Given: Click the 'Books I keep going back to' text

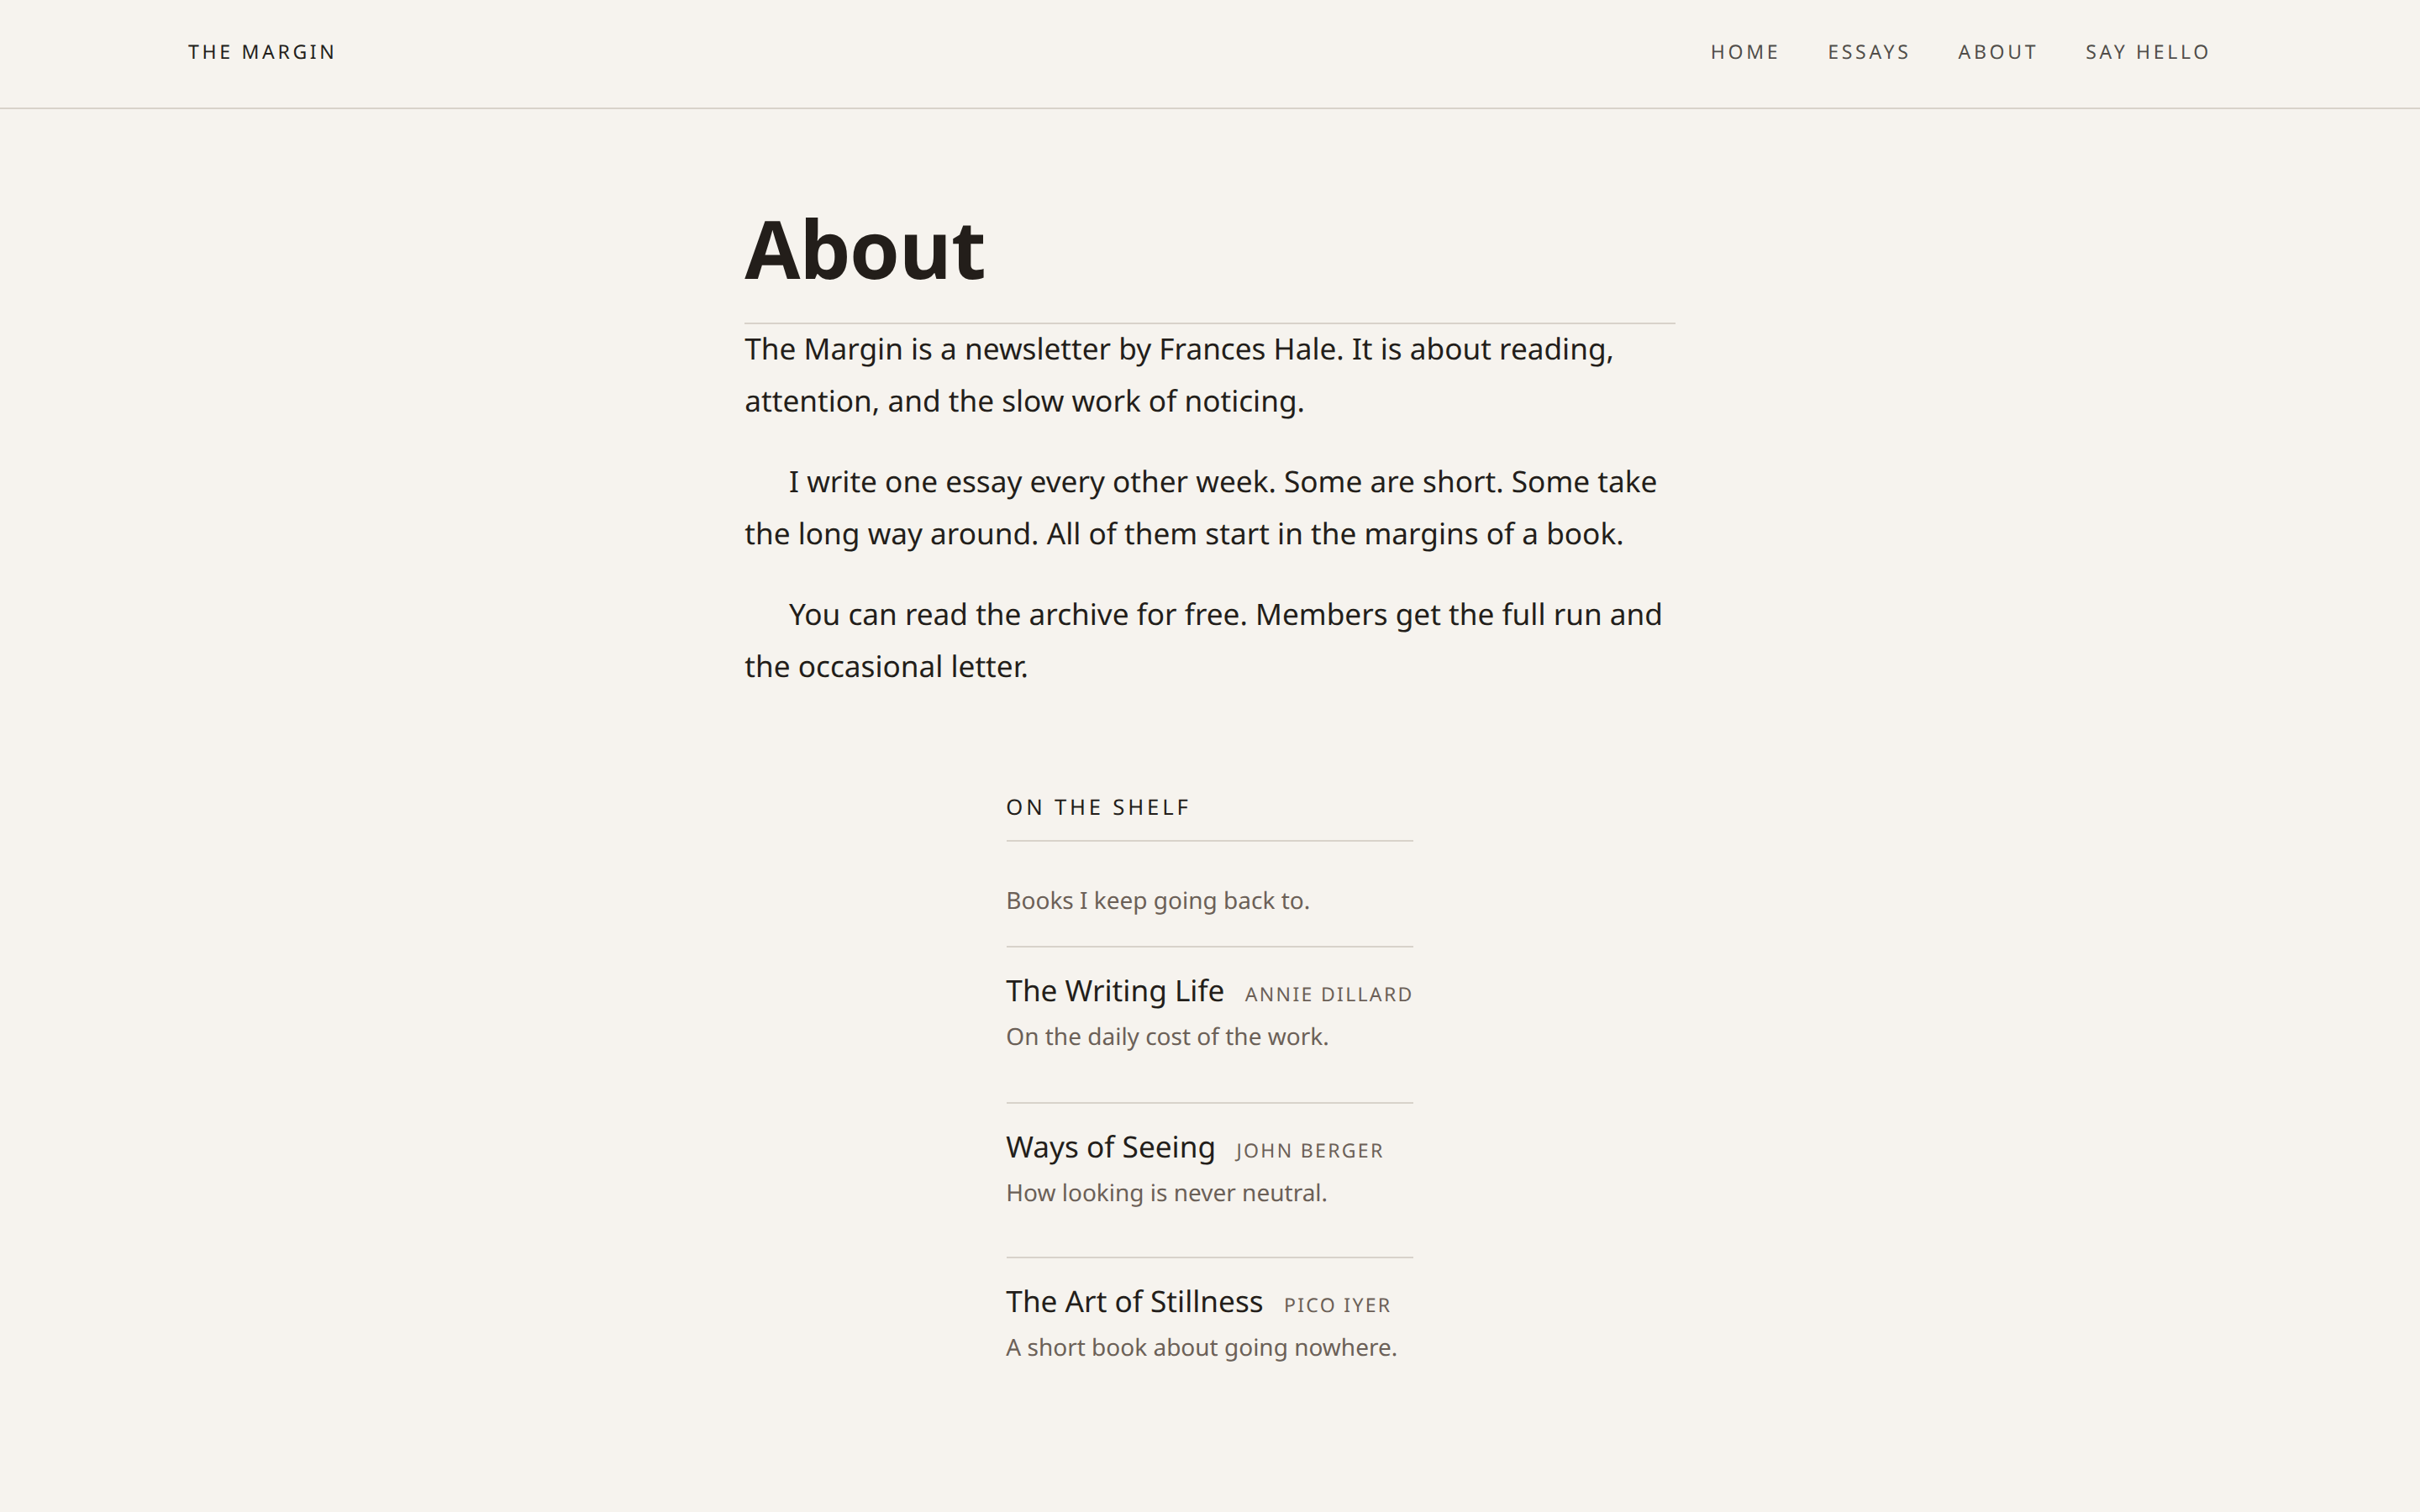Looking at the screenshot, I should [1157, 901].
